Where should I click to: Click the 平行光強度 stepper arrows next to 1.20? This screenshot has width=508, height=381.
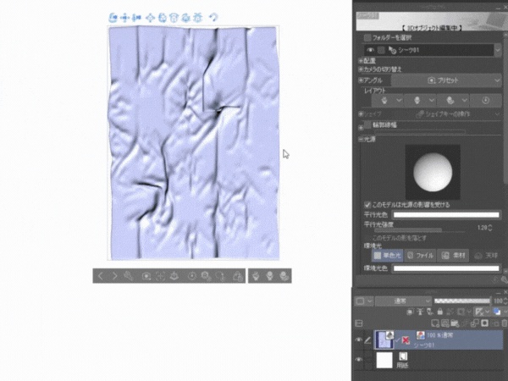pyautogui.click(x=490, y=228)
